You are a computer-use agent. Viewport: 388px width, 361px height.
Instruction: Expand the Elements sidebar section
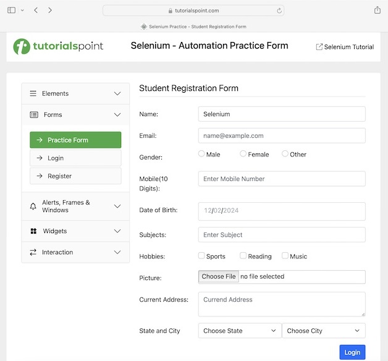click(75, 94)
